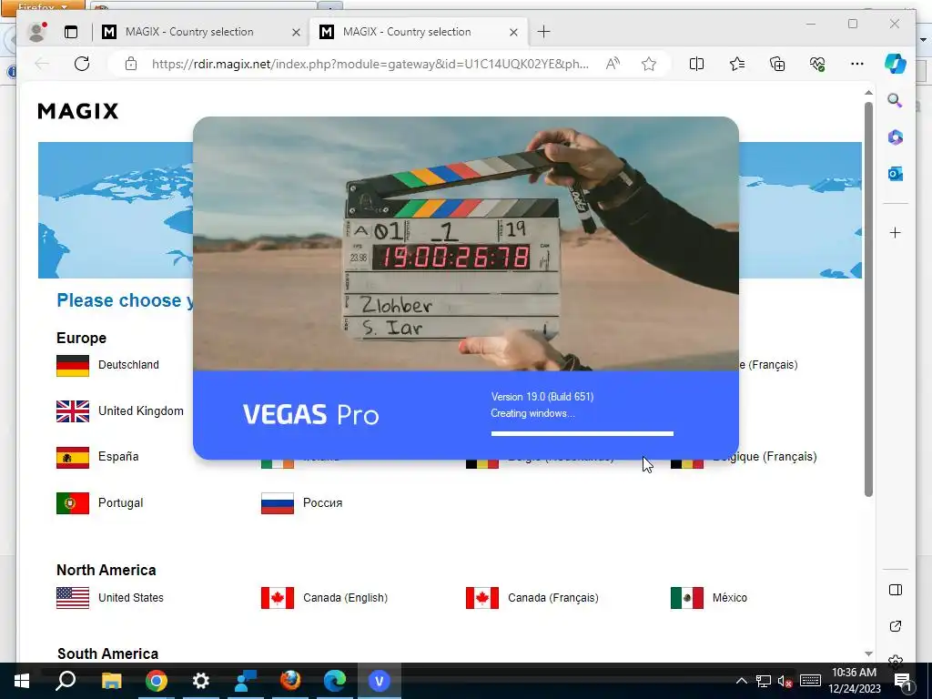Open the Favorites list icon
932x699 pixels.
point(737,64)
